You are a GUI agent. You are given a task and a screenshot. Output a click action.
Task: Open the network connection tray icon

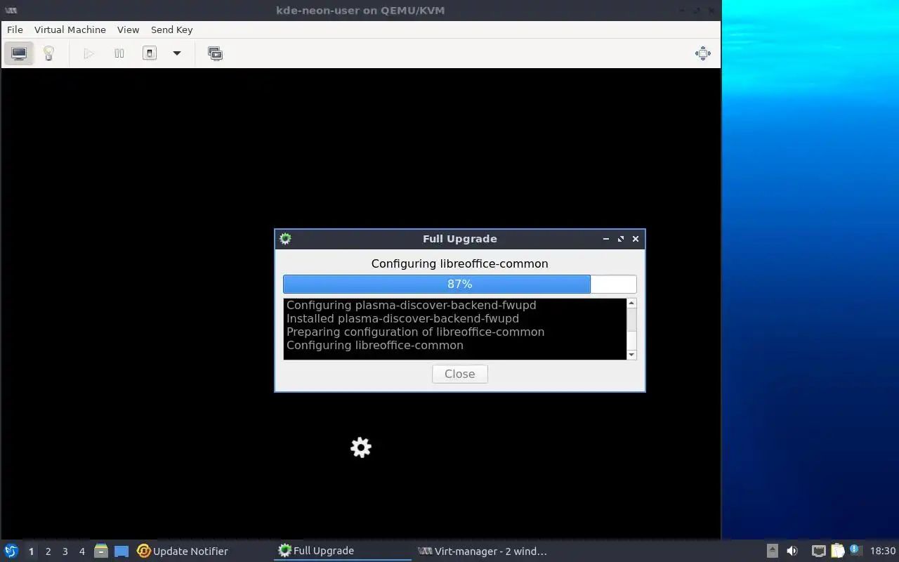[818, 551]
